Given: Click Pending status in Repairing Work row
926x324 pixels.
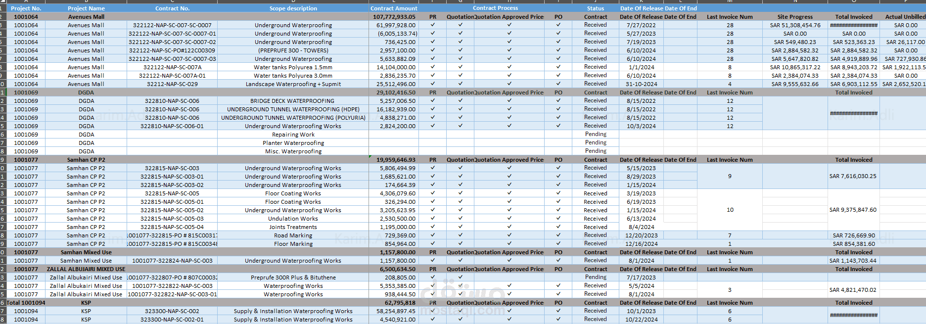Looking at the screenshot, I should pyautogui.click(x=596, y=135).
